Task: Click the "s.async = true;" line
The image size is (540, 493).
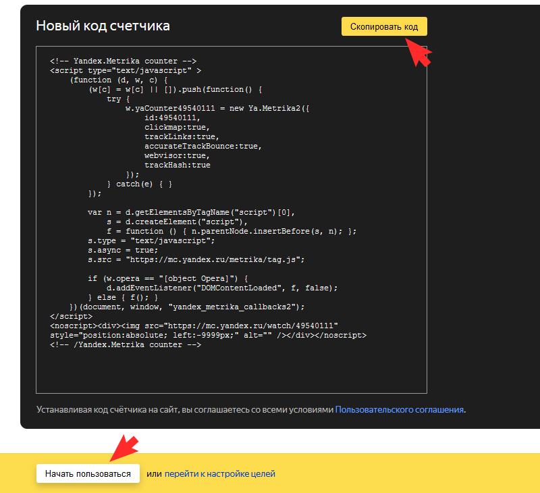Action: point(123,250)
